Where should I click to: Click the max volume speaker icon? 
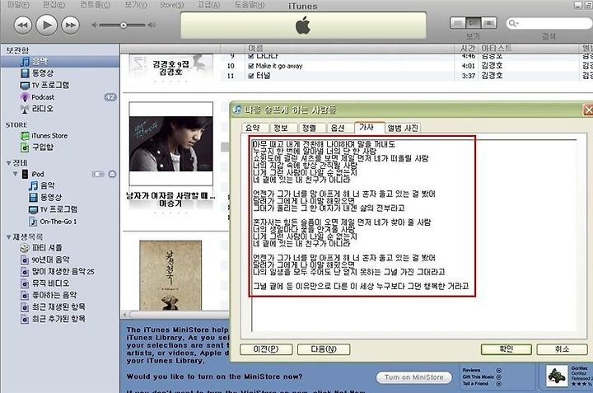(152, 26)
